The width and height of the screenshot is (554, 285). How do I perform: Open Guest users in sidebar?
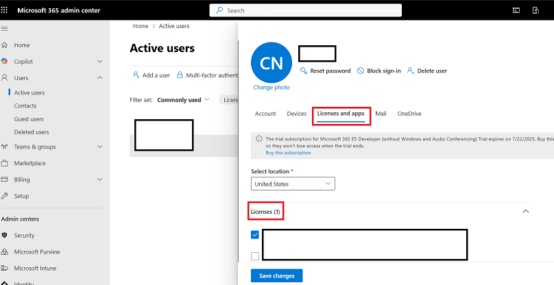[29, 119]
